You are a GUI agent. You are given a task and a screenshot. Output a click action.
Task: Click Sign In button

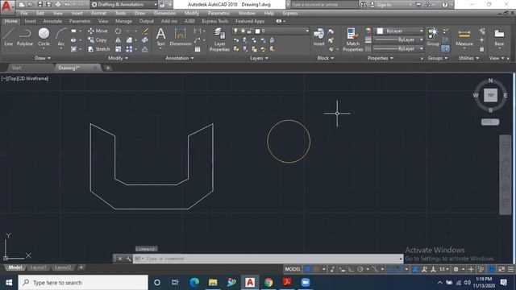380,5
